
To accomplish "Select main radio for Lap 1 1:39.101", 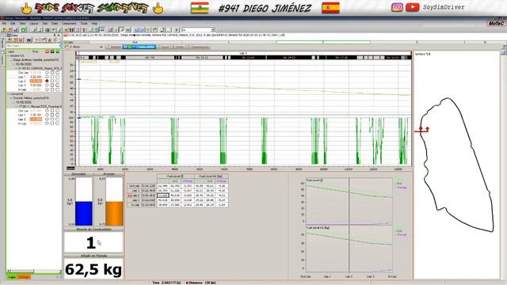I will 47,115.
